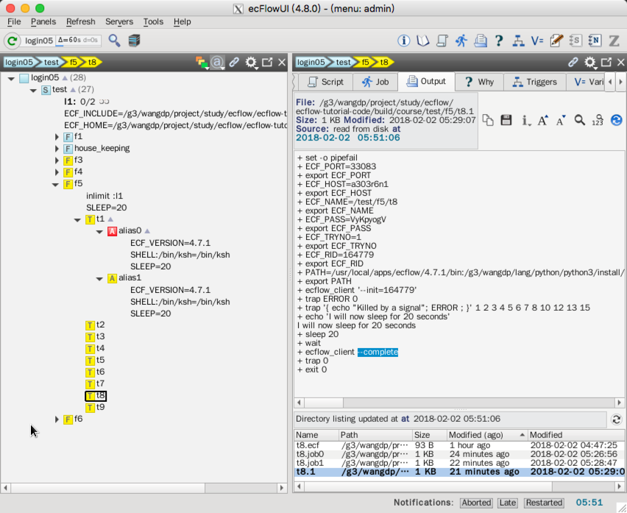Viewport: 627px width, 513px height.
Task: Open the search magnifier in the output panel
Action: (579, 120)
